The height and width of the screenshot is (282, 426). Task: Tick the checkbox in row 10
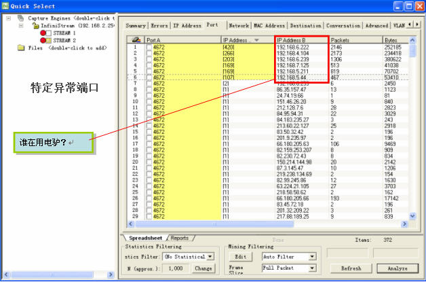[149, 101]
